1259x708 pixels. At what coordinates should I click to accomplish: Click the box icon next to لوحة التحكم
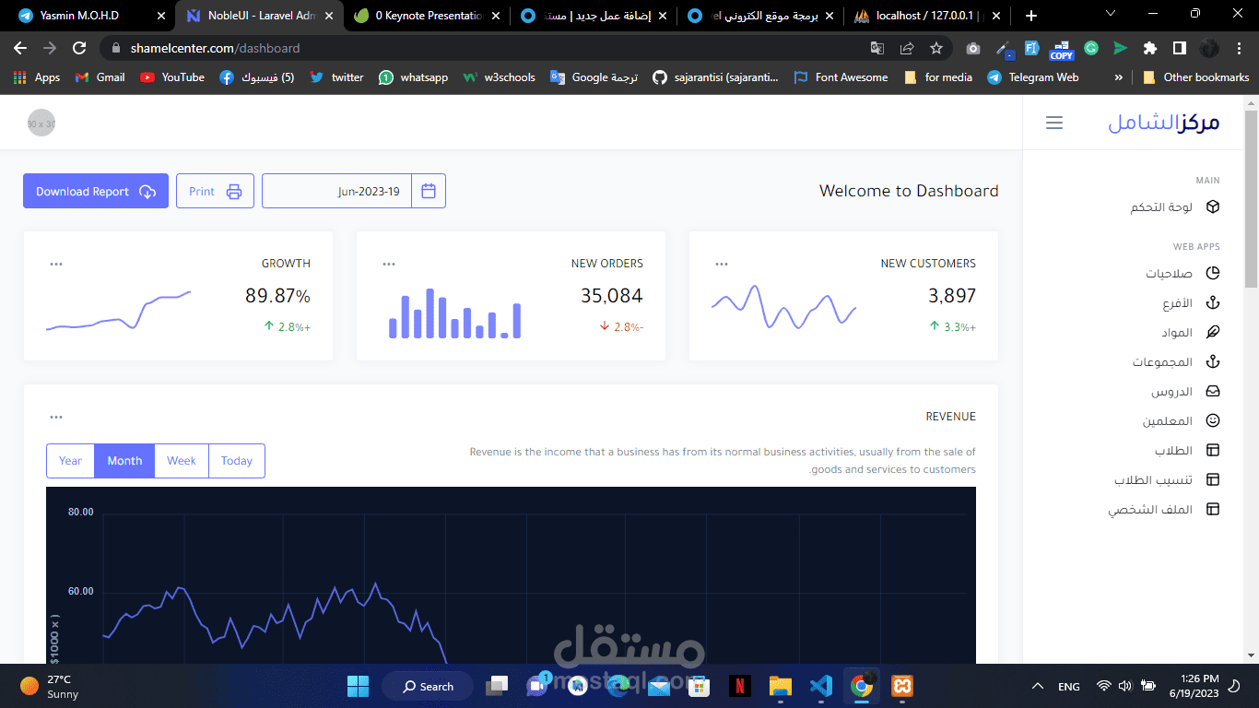(1213, 207)
